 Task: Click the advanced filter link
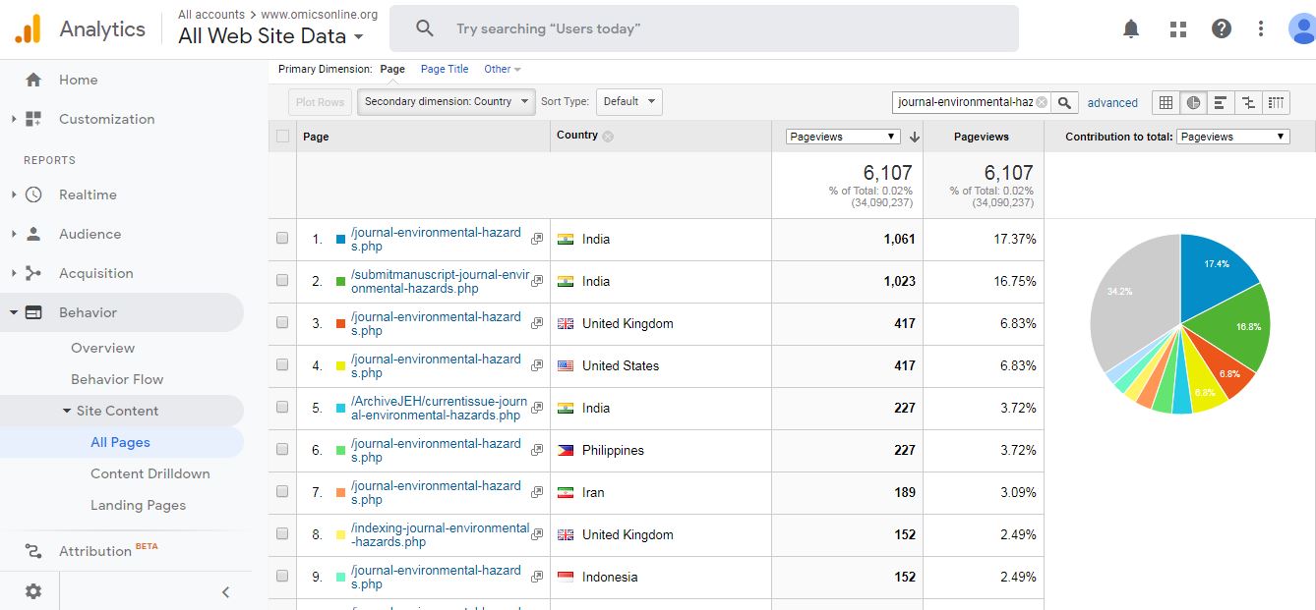(x=1112, y=102)
